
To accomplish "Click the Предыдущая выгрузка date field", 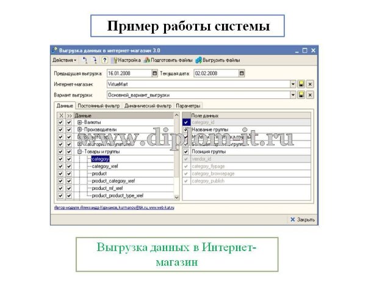I will pos(129,73).
